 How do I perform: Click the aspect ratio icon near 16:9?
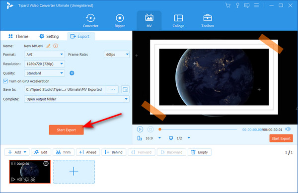[140, 138]
